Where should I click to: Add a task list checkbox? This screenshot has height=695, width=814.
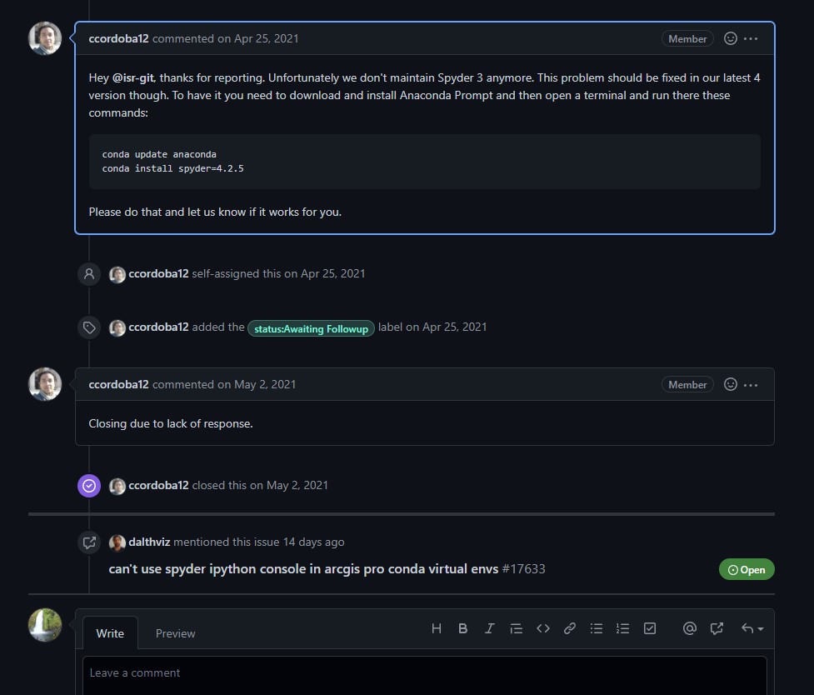(650, 628)
